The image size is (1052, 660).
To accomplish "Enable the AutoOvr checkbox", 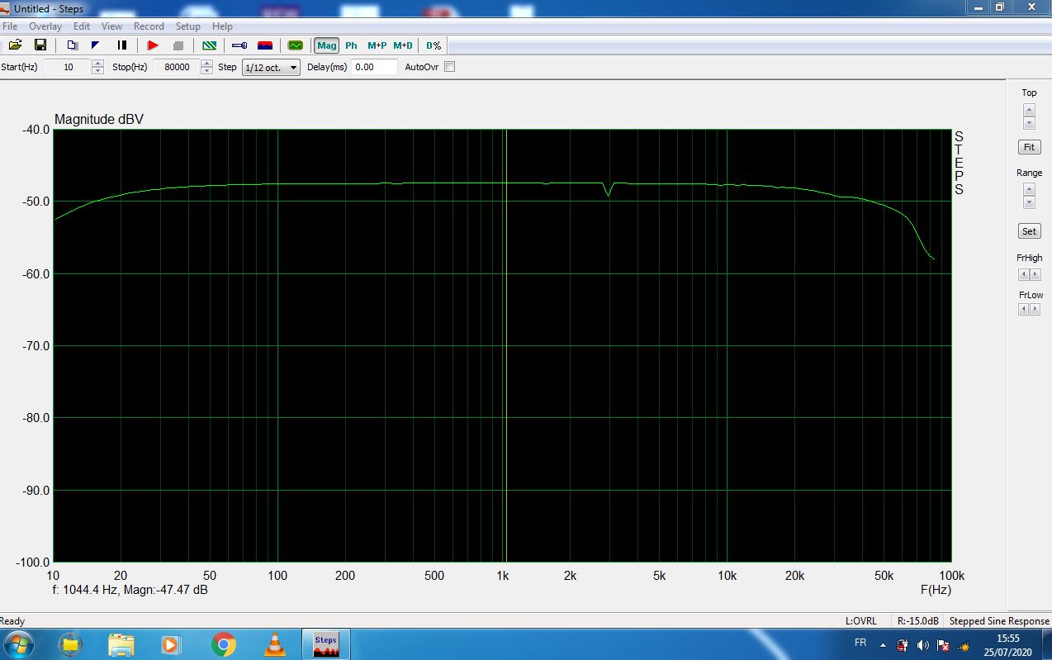I will pyautogui.click(x=450, y=67).
